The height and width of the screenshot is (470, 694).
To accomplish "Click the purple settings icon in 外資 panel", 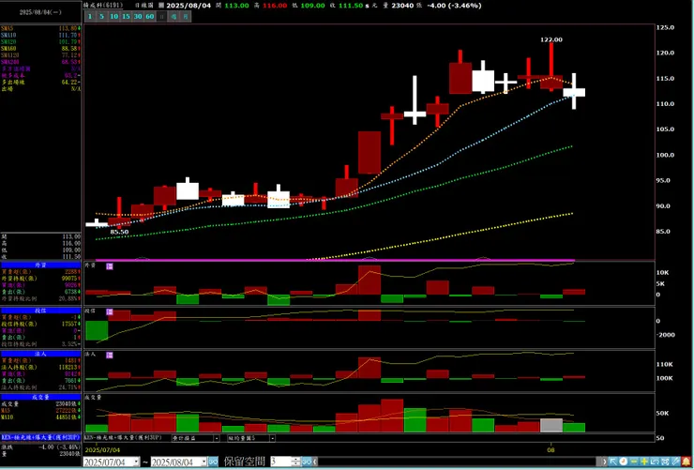I will [110, 266].
